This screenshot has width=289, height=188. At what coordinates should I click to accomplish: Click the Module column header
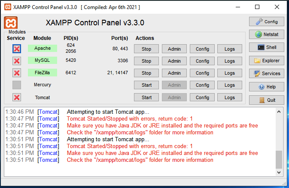(x=42, y=38)
